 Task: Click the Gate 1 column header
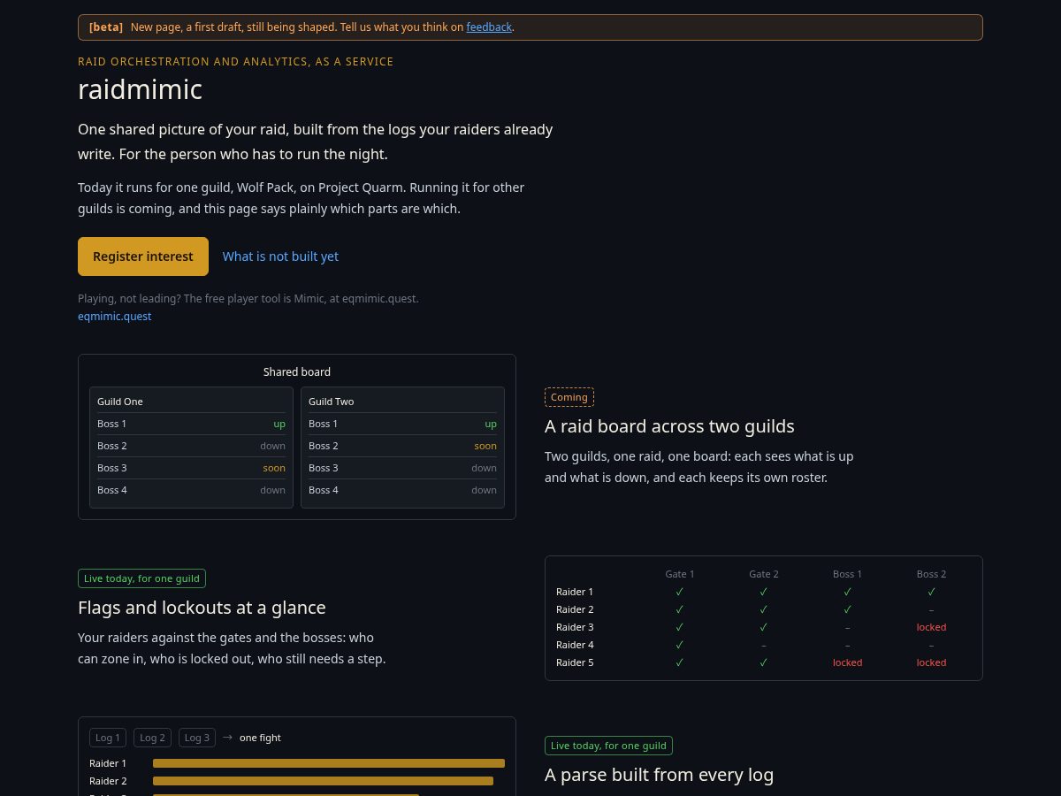[x=680, y=574]
